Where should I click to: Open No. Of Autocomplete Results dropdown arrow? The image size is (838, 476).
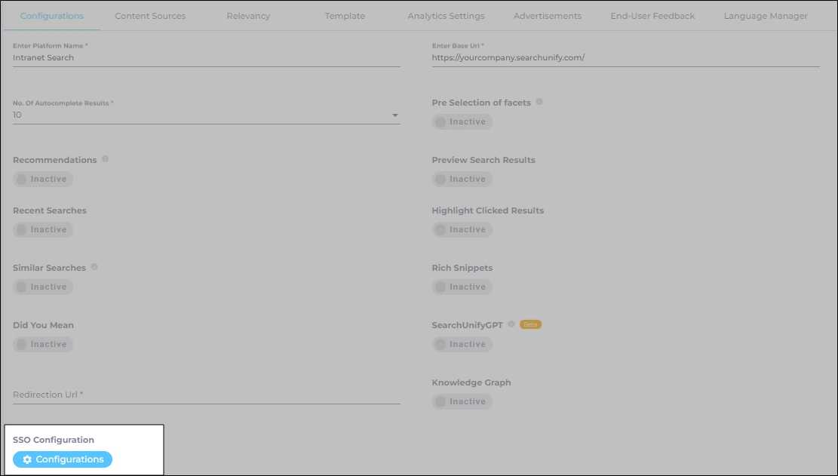point(394,115)
